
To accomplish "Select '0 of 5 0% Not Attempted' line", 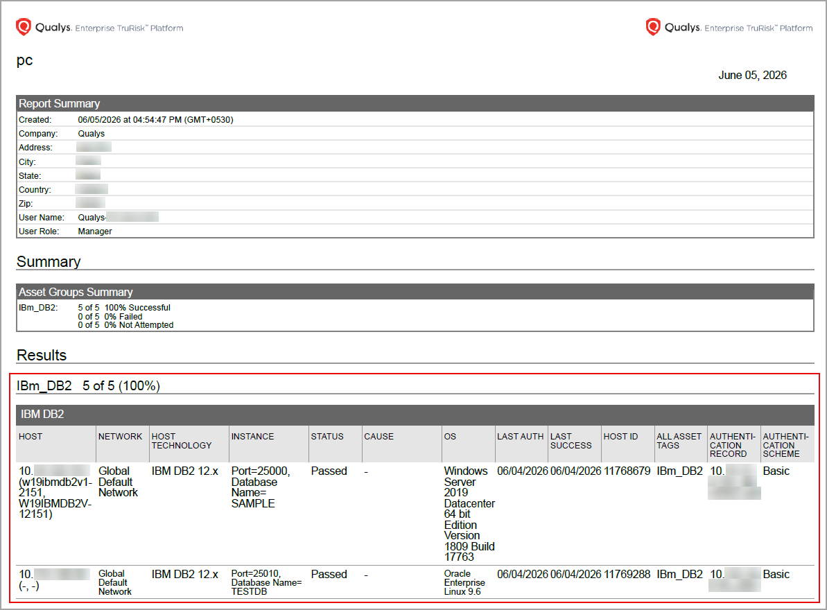I will 125,325.
